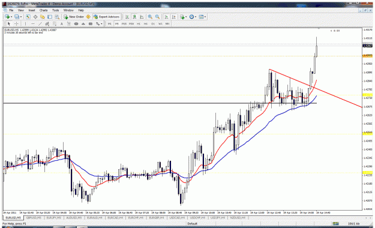Open the File menu
The height and width of the screenshot is (228, 375).
pos(11,10)
